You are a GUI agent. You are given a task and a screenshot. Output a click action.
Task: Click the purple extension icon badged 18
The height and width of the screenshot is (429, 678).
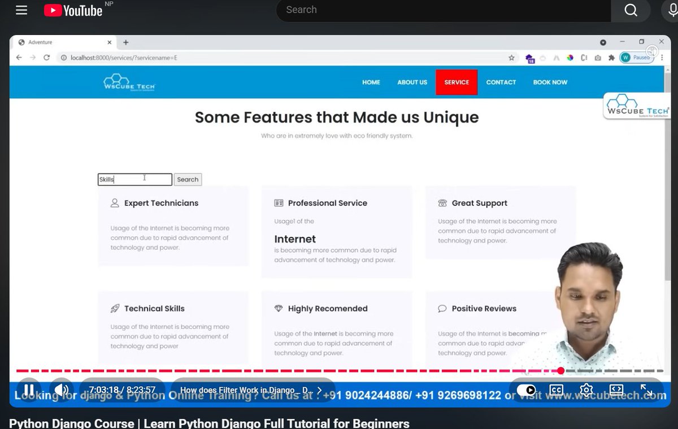(529, 58)
